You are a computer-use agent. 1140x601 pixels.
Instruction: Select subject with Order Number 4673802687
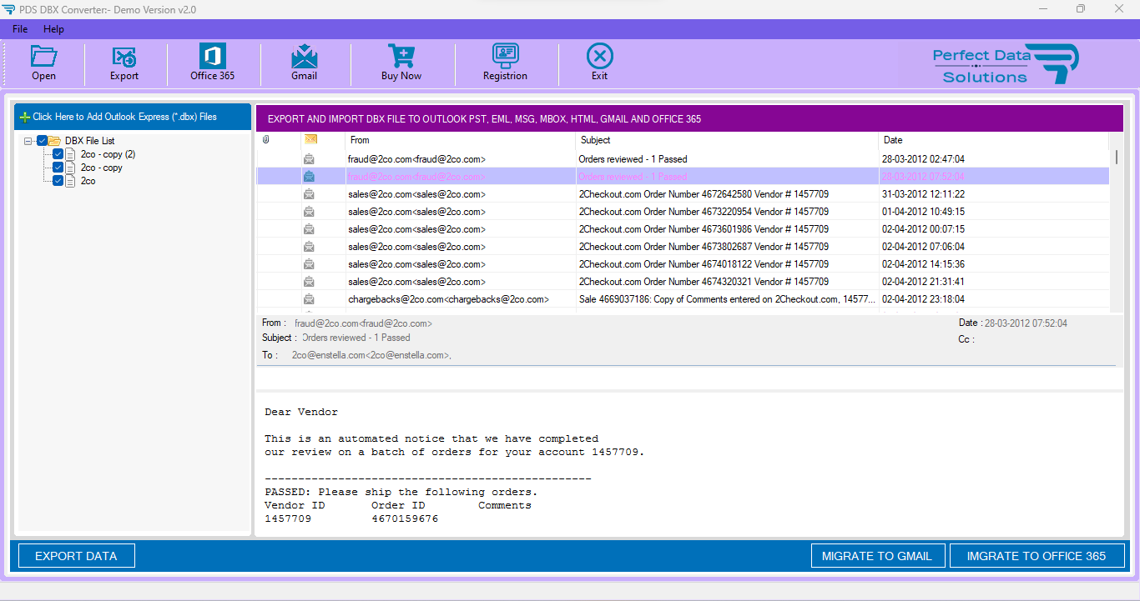point(704,247)
